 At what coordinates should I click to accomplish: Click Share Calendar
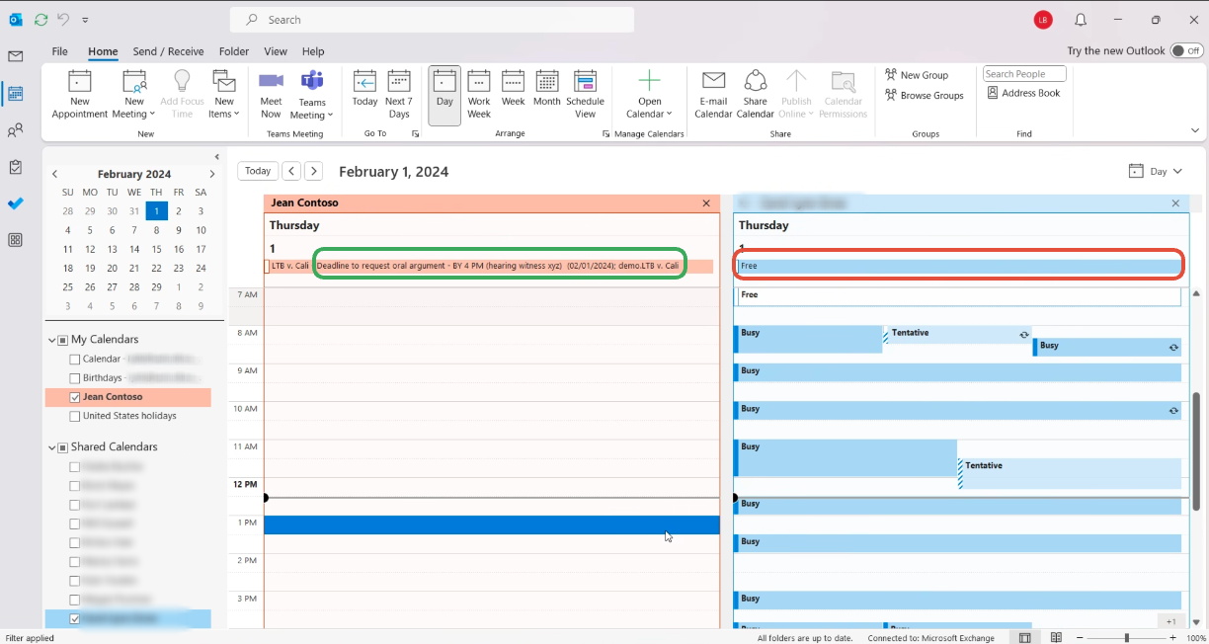[756, 95]
